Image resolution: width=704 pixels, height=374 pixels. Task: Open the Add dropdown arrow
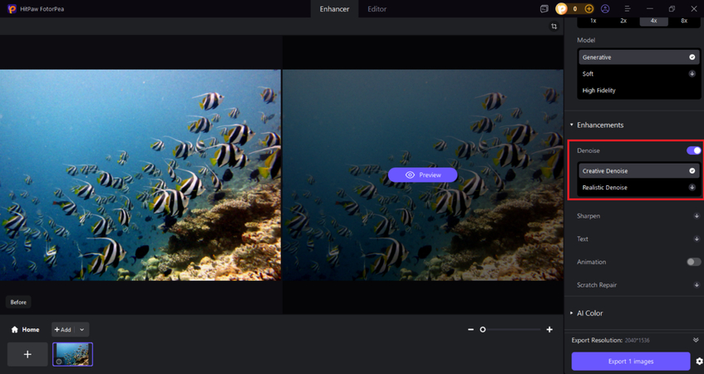(x=81, y=330)
